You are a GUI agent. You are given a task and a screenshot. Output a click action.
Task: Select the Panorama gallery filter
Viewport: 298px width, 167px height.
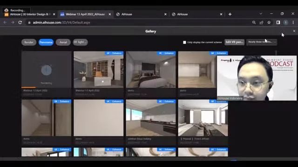(46, 42)
